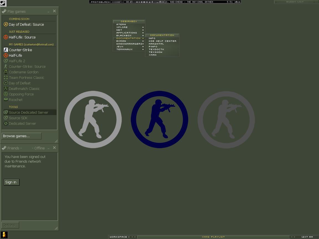This screenshot has height=239, width=319.
Task: Click XMMS eject button
Action: [150, 2]
